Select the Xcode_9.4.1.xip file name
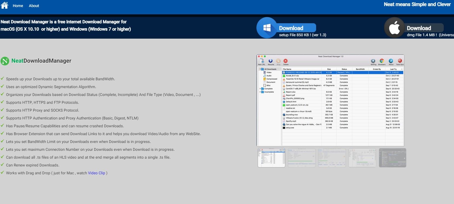 292,76
